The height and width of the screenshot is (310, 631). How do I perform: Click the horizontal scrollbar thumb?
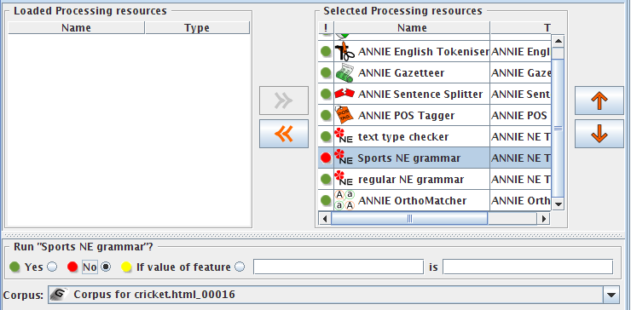click(x=409, y=219)
